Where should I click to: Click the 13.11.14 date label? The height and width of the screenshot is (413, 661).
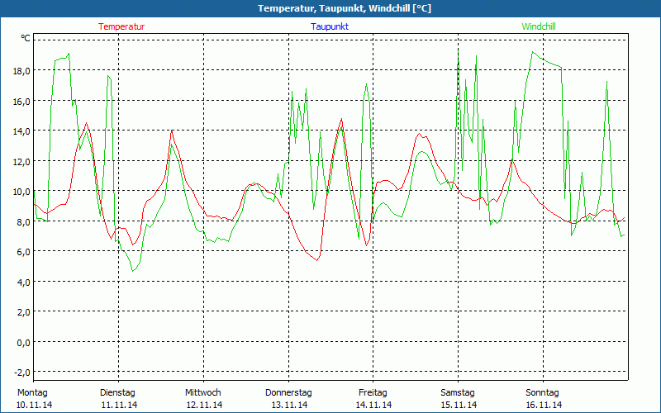tap(289, 405)
